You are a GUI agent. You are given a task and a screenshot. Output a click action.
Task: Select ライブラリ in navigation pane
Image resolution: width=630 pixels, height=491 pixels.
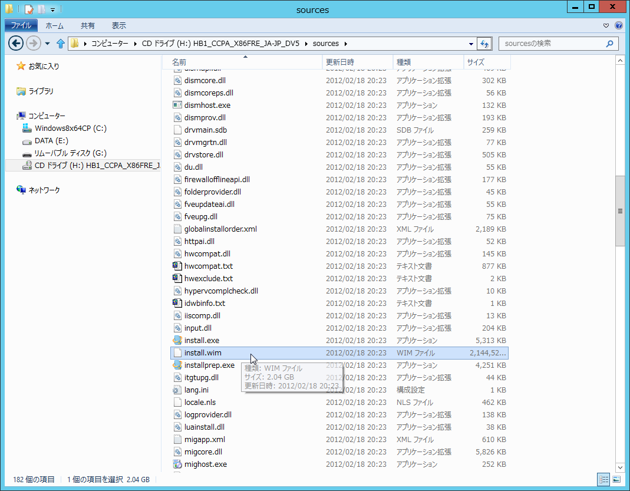[41, 91]
